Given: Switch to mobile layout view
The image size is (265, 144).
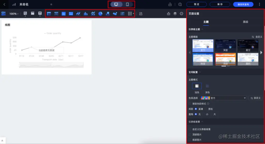Looking at the screenshot, I should [x=127, y=4].
